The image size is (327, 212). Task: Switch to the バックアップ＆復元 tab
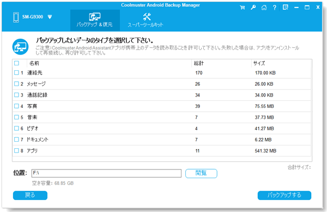95,20
